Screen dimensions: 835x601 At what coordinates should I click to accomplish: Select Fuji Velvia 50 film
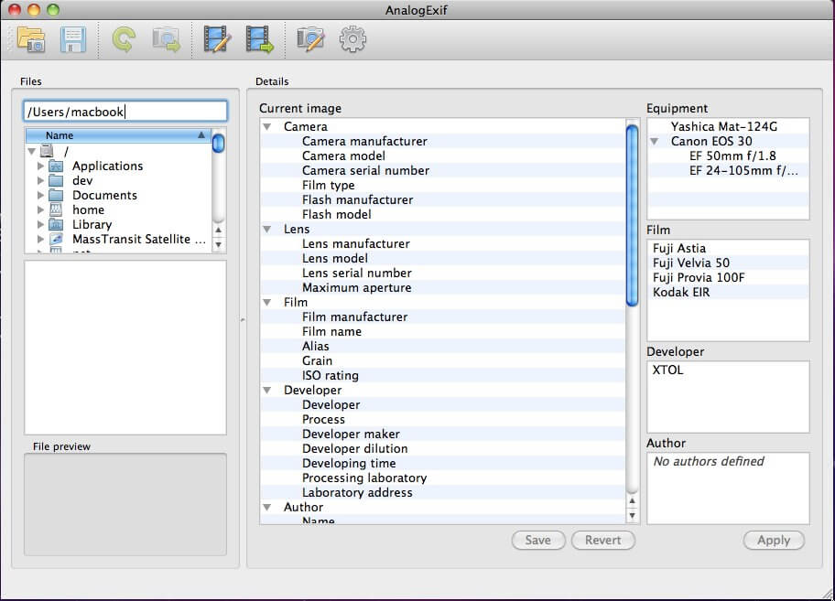(690, 263)
